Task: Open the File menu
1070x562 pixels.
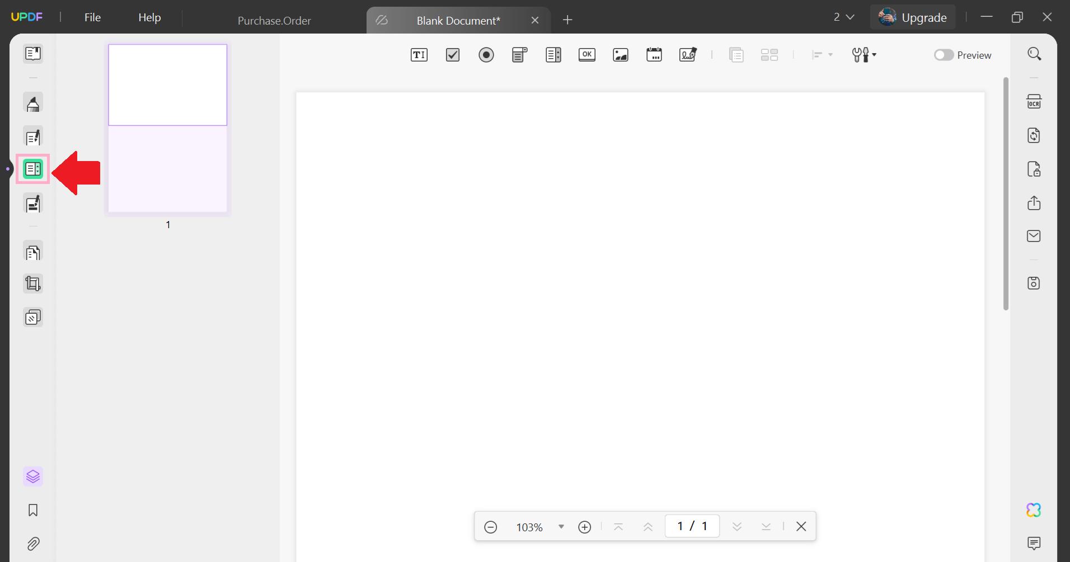Action: click(93, 17)
